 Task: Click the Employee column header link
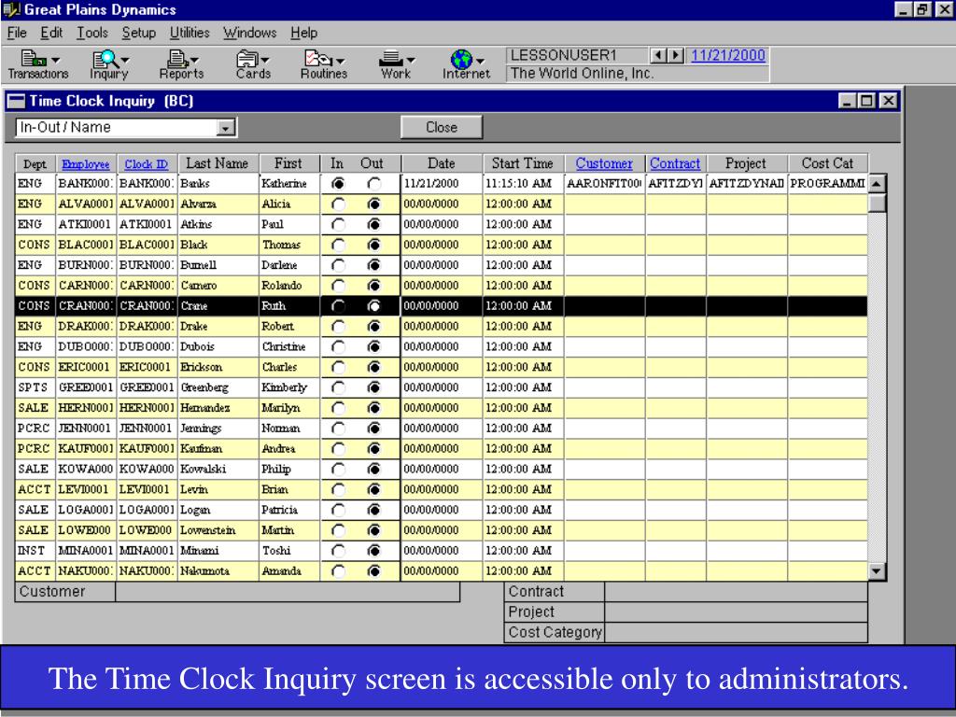(86, 164)
